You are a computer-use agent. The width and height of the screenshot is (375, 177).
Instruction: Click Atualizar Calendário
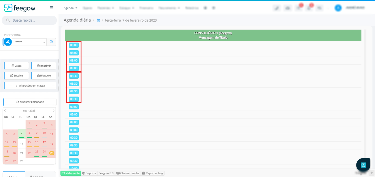(30, 102)
